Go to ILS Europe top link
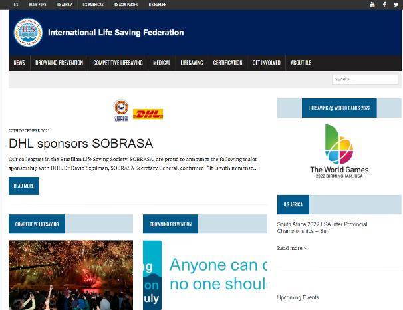403x310 pixels. pyautogui.click(x=157, y=5)
